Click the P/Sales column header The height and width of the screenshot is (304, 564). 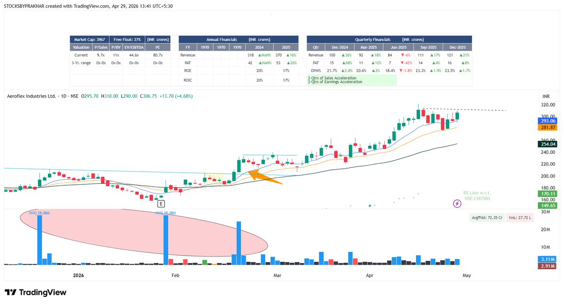(x=101, y=47)
